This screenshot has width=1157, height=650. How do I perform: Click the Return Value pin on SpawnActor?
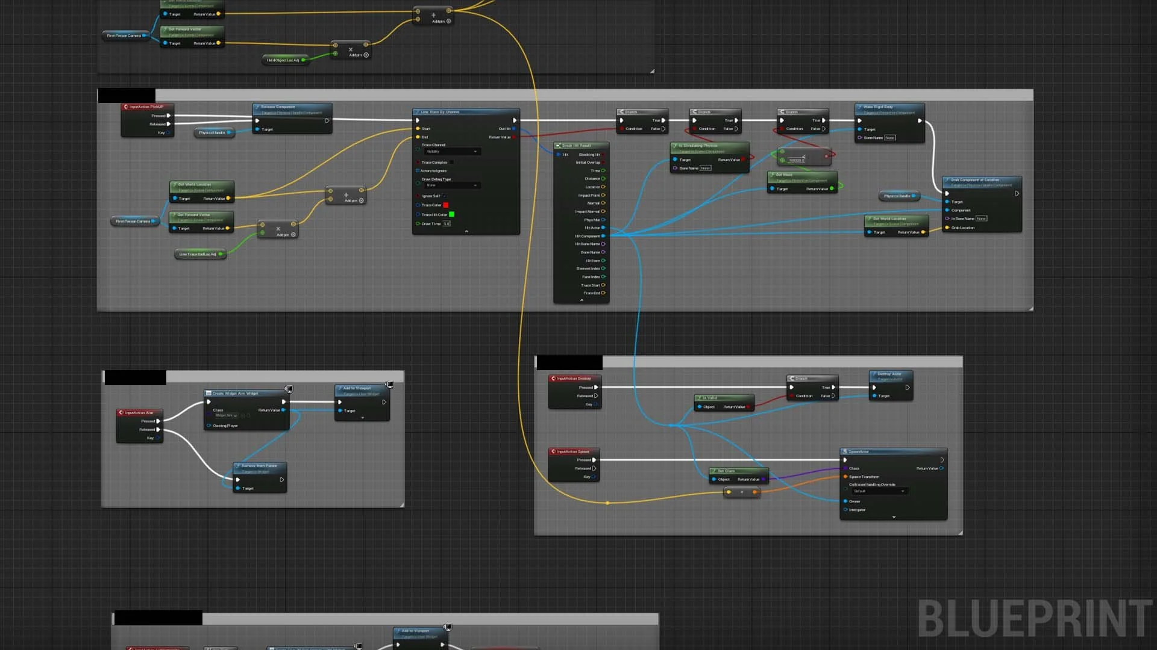point(941,468)
